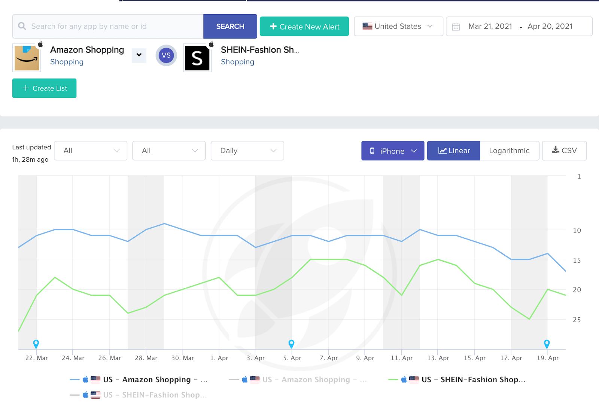Click the SEARCH button
Screen dimensions: 599x414
[x=230, y=26]
